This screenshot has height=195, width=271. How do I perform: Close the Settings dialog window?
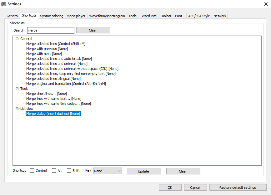coord(266,4)
